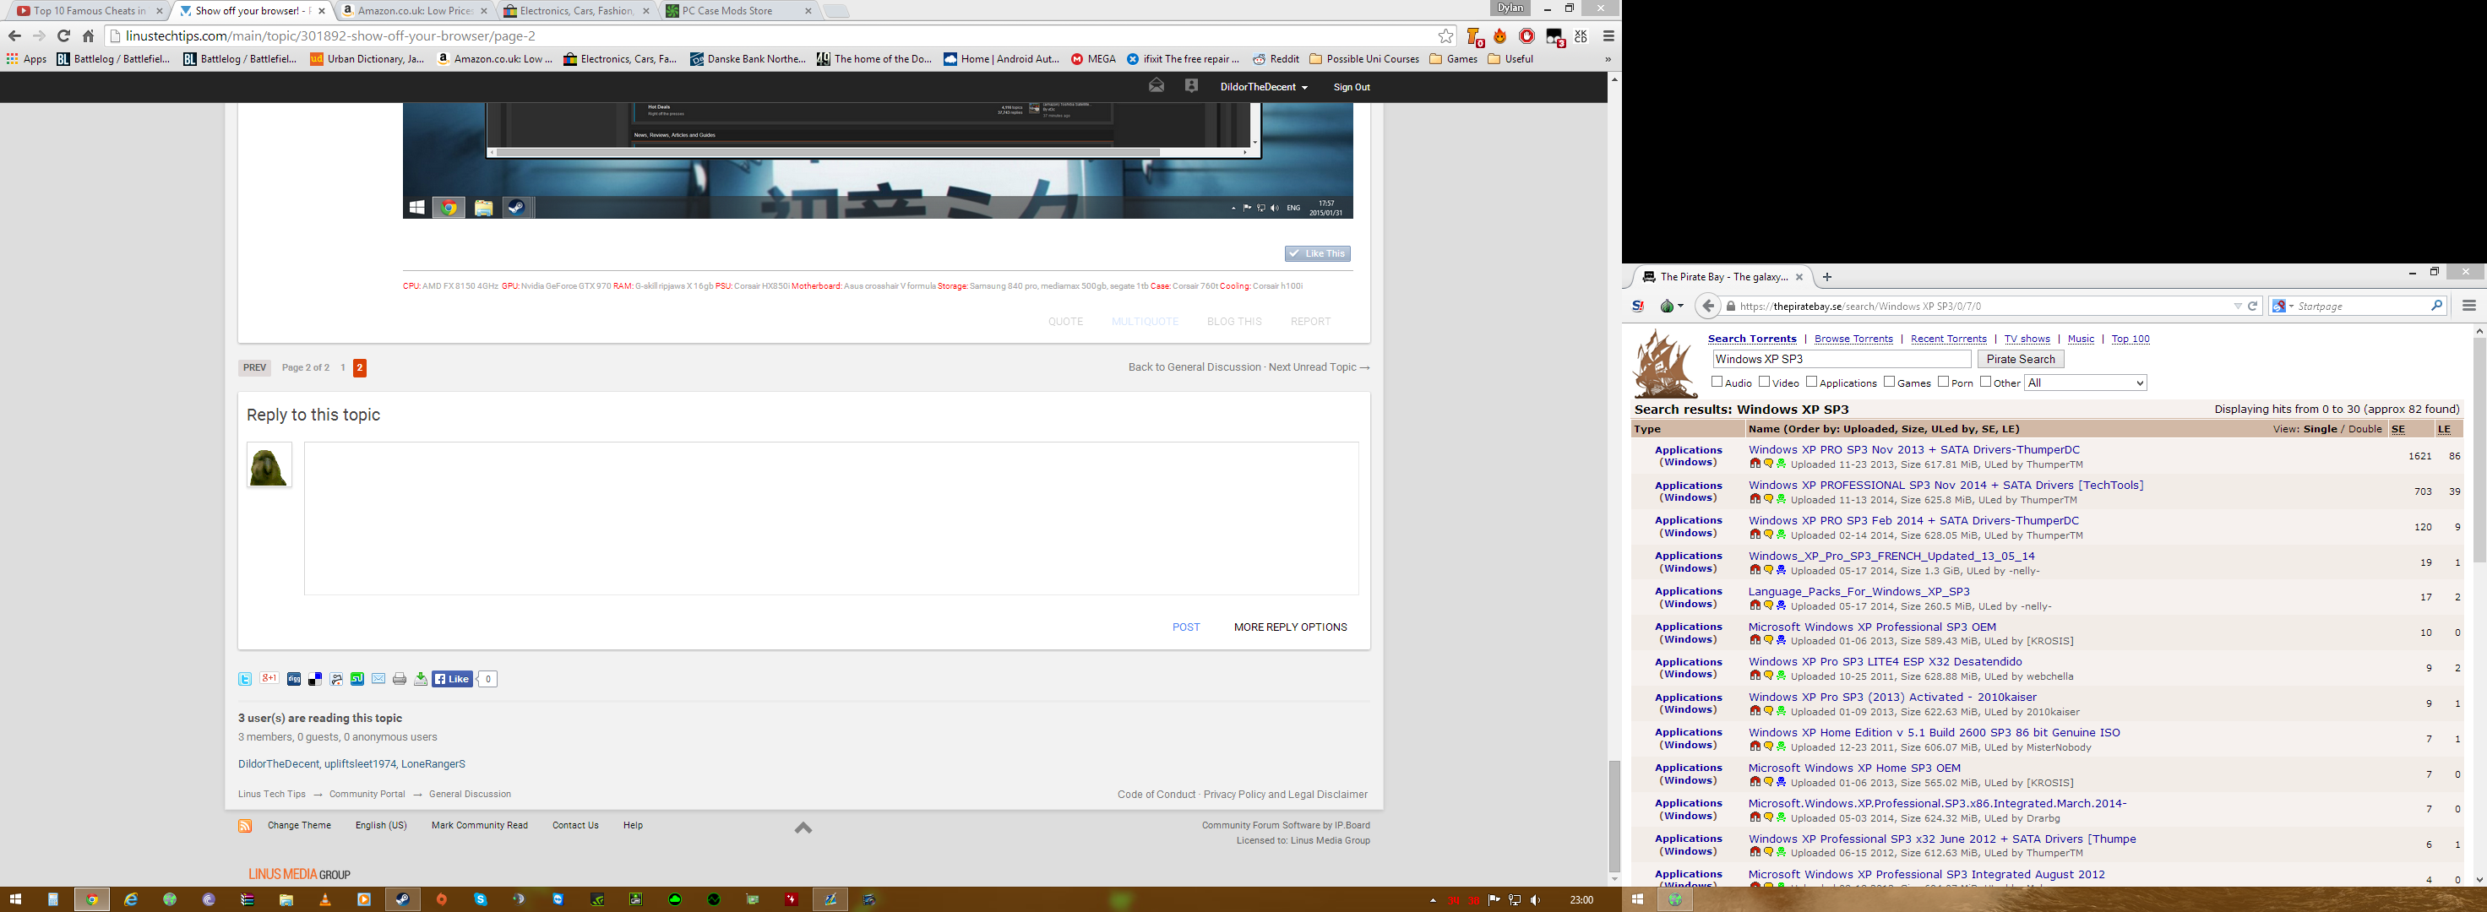This screenshot has width=2487, height=912.
Task: Open a new tab in Firefox
Action: pyautogui.click(x=1826, y=277)
